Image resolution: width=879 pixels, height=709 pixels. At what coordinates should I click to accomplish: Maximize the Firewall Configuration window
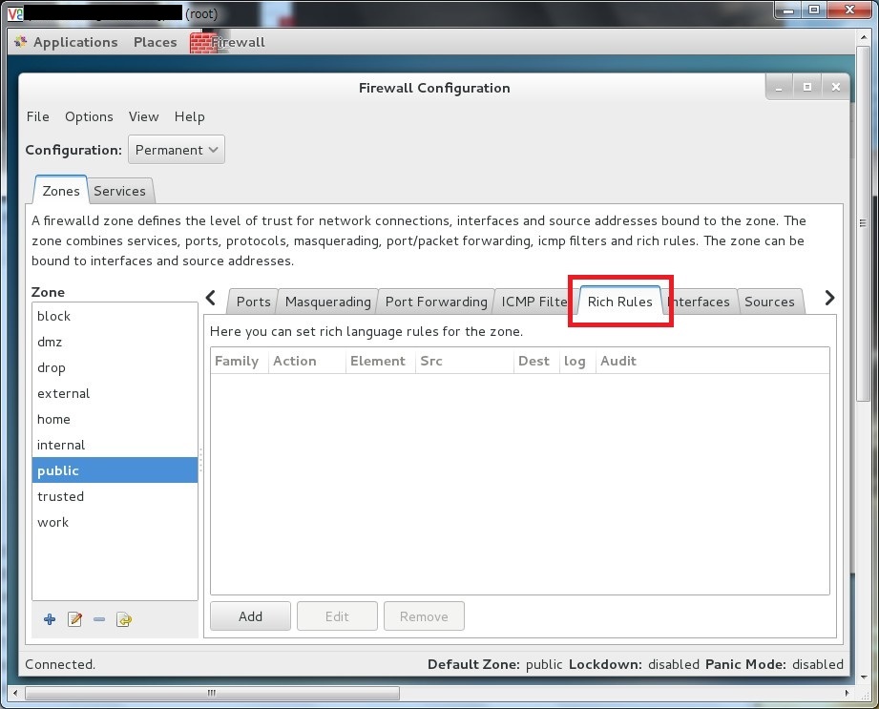click(807, 88)
